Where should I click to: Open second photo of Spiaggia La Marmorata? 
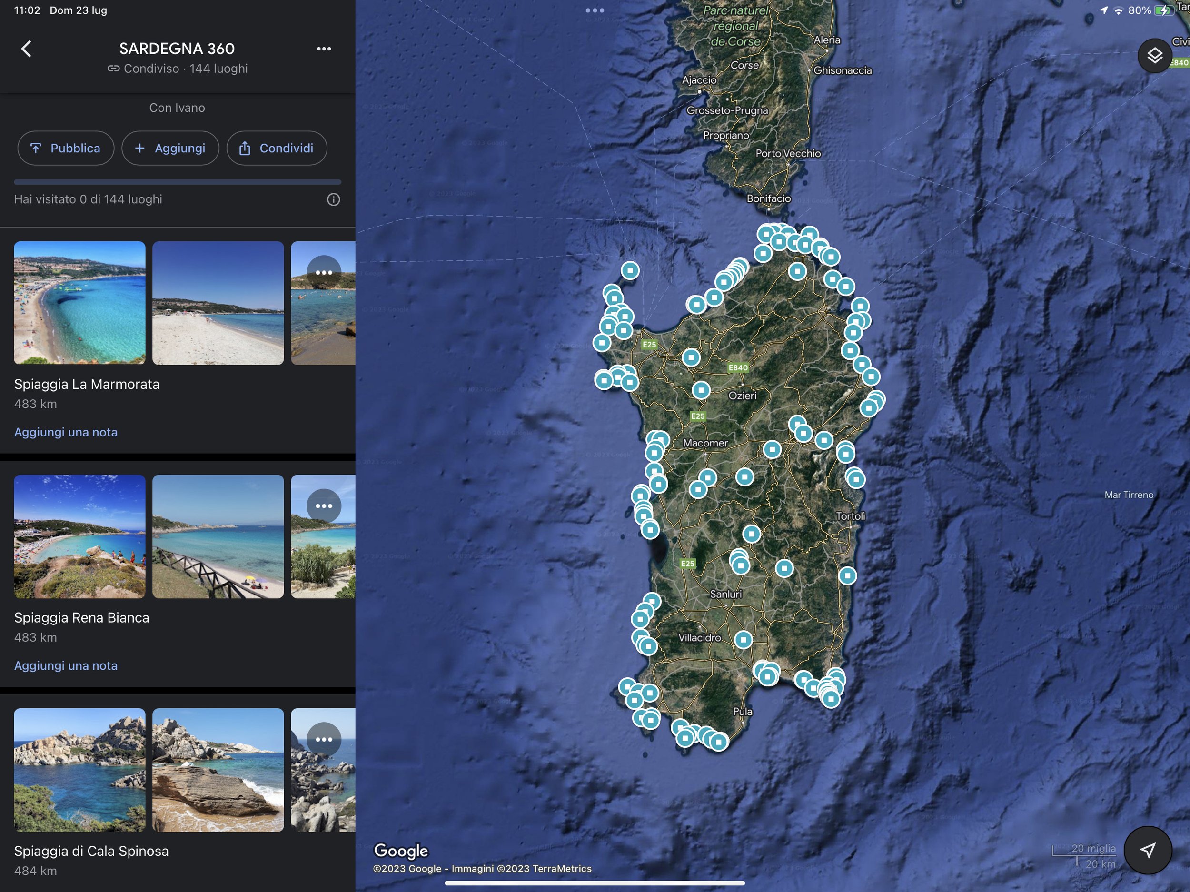(218, 303)
